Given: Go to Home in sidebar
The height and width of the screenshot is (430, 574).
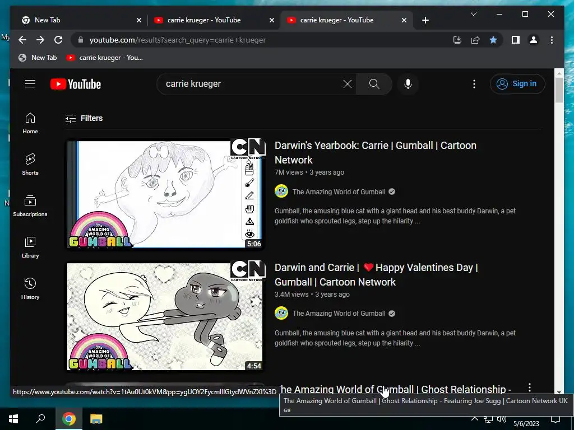Looking at the screenshot, I should click(30, 123).
